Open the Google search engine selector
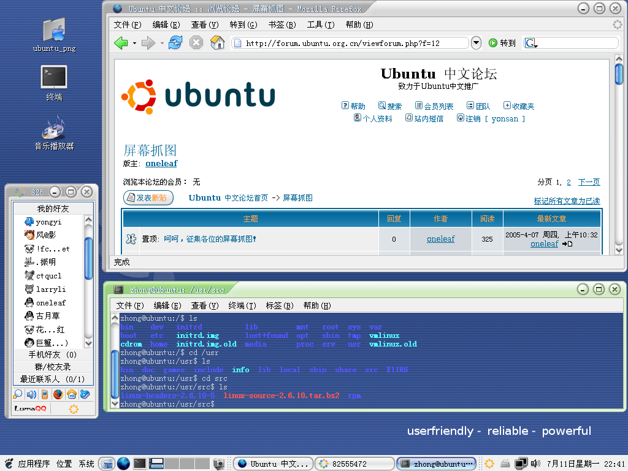The image size is (628, 471). tap(531, 43)
